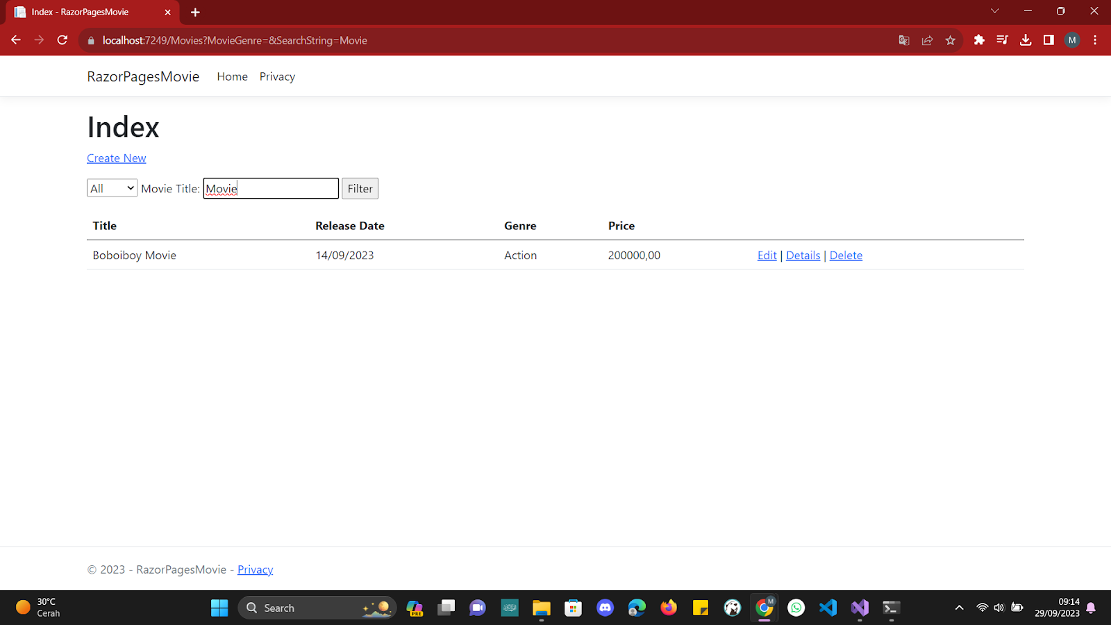Screen dimensions: 1111x625
Task: Bookmark this page with the star icon
Action: click(950, 40)
